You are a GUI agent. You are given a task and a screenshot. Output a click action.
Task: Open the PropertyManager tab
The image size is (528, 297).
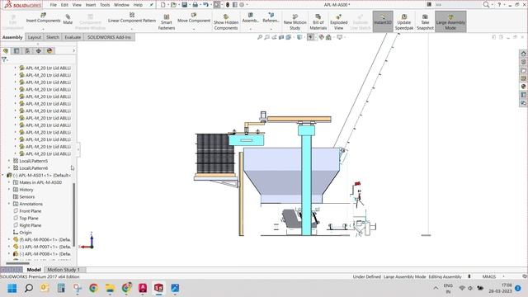(16, 50)
